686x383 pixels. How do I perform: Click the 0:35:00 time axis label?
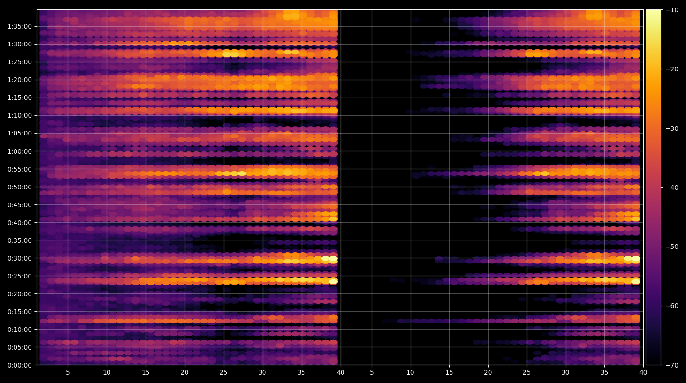click(x=20, y=240)
